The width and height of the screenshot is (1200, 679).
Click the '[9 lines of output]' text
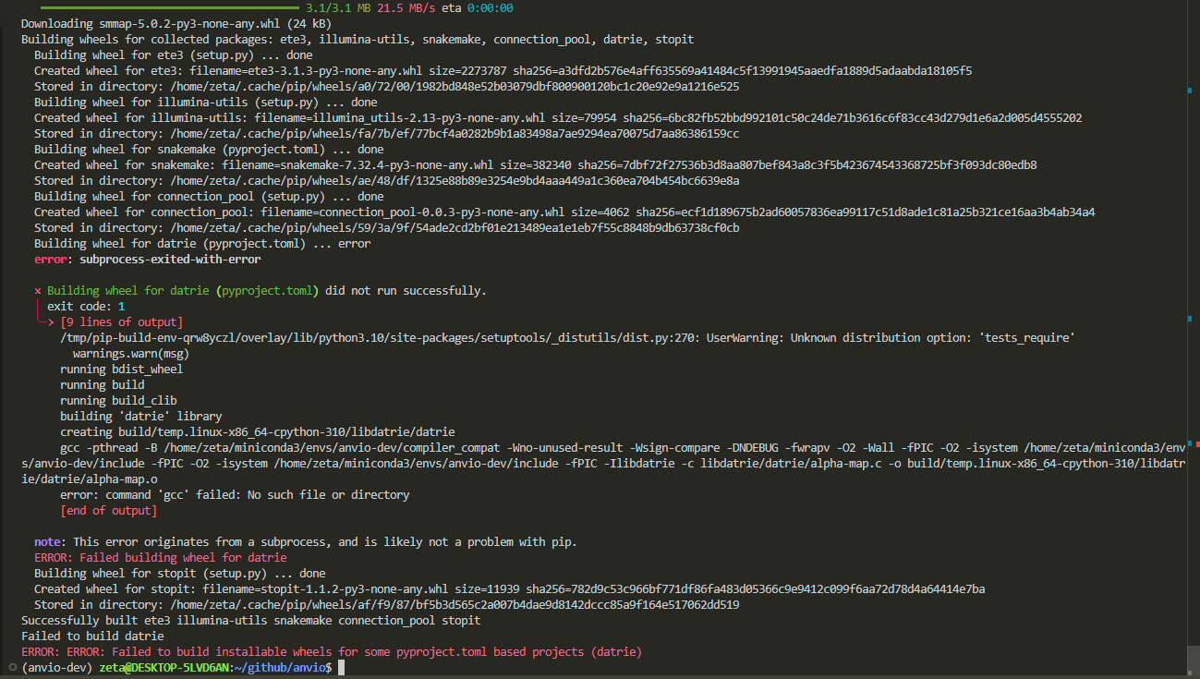(x=122, y=322)
